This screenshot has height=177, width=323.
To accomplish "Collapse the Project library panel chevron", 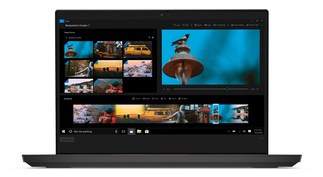I will pos(154,33).
